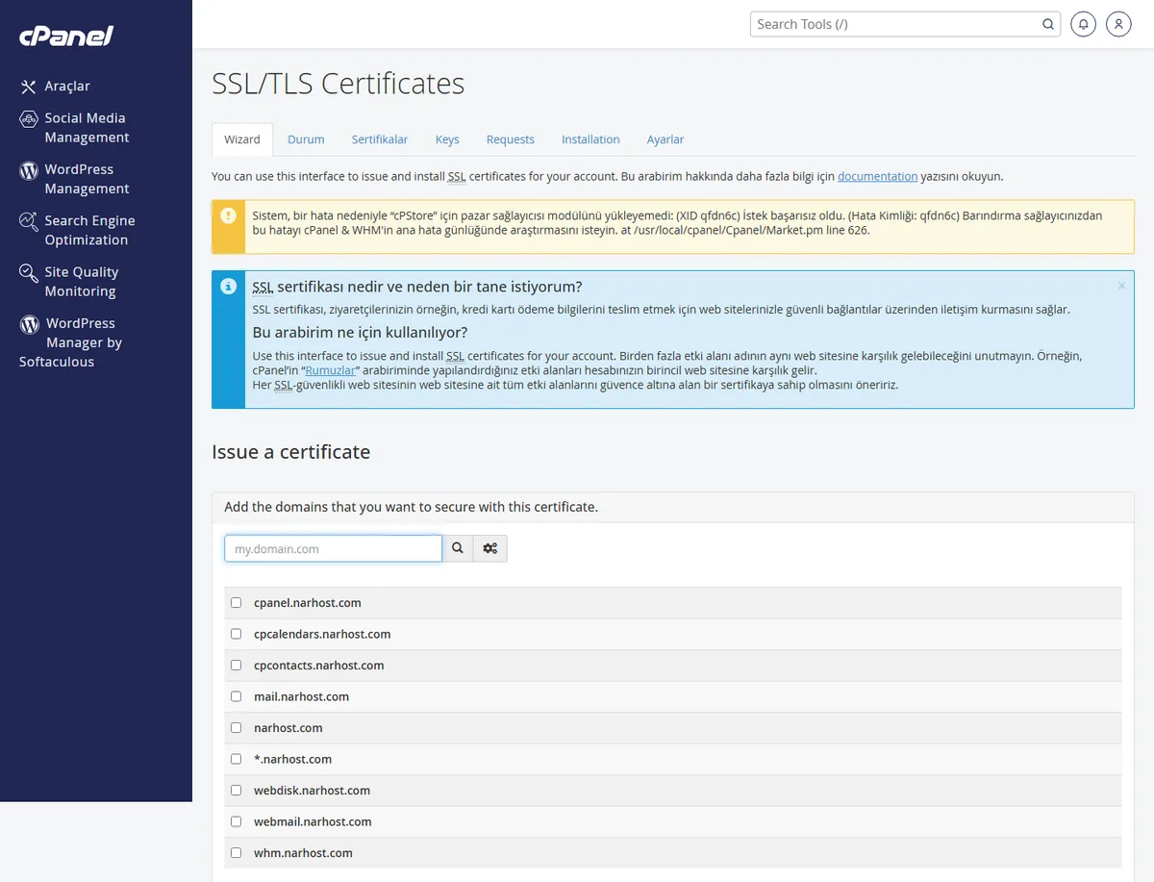The width and height of the screenshot is (1154, 882).
Task: Open Araçlar in the sidebar
Action: (67, 87)
